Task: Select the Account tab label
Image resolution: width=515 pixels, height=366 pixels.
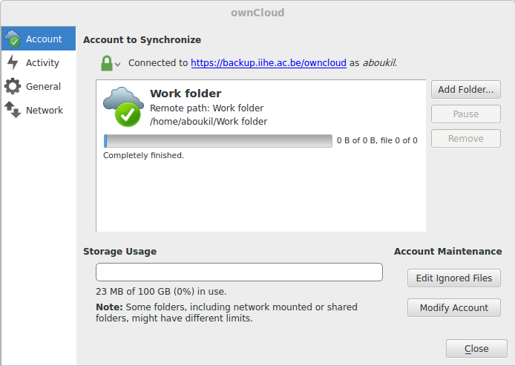Action: click(x=44, y=39)
